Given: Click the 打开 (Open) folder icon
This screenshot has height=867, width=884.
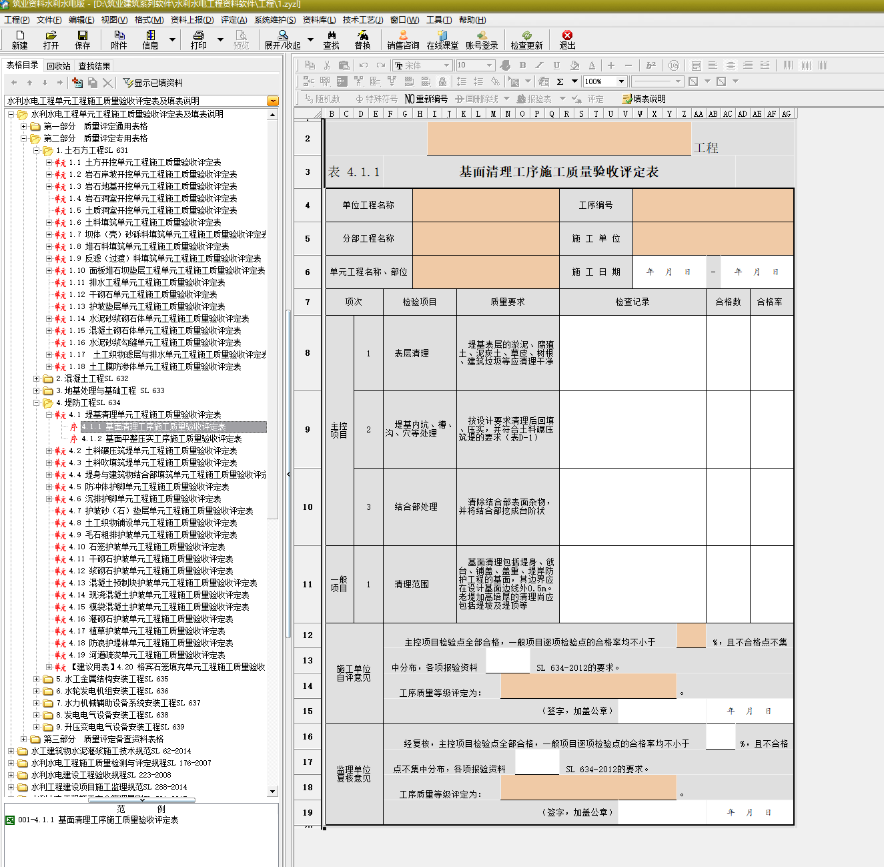Looking at the screenshot, I should pyautogui.click(x=51, y=40).
